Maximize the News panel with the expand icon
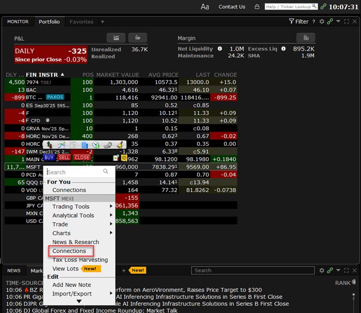361x313 pixels. 347,270
